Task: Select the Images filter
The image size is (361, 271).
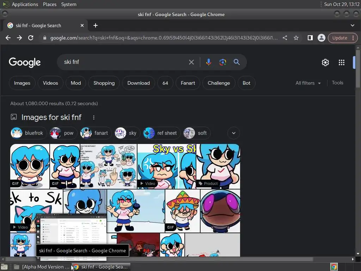Action: [x=22, y=83]
